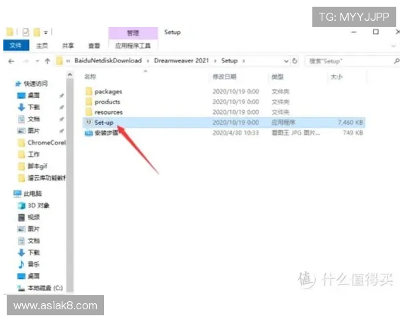Viewport: 403px width, 322px height.
Task: Open 3D 对象 under 此电脑
Action: [38, 205]
